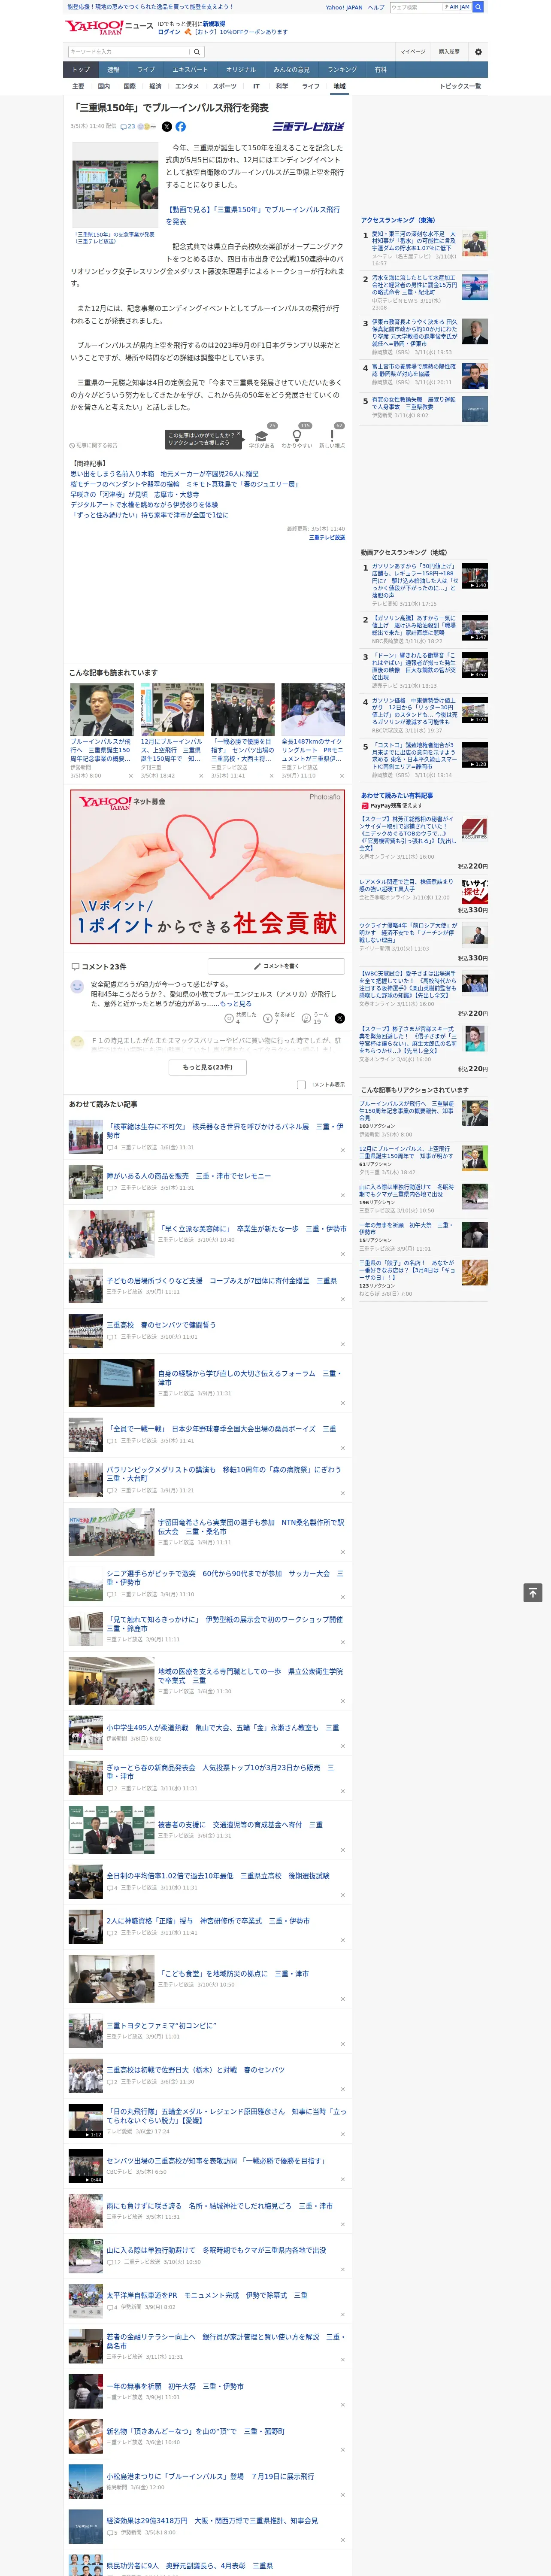Open article 経済効果は29億3418万円

click(x=212, y=2520)
